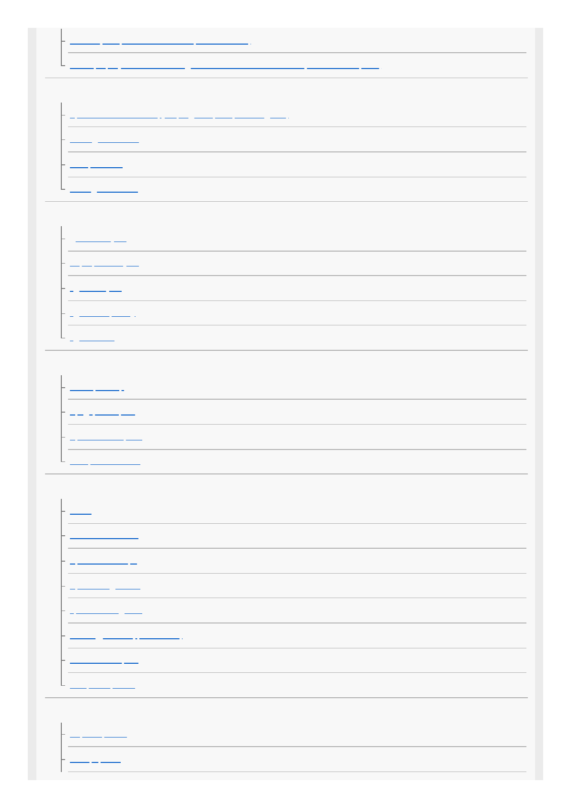Image resolution: width=570 pixels, height=807 pixels.
Task: Open the last link in the fourth section
Action: coord(105,463)
